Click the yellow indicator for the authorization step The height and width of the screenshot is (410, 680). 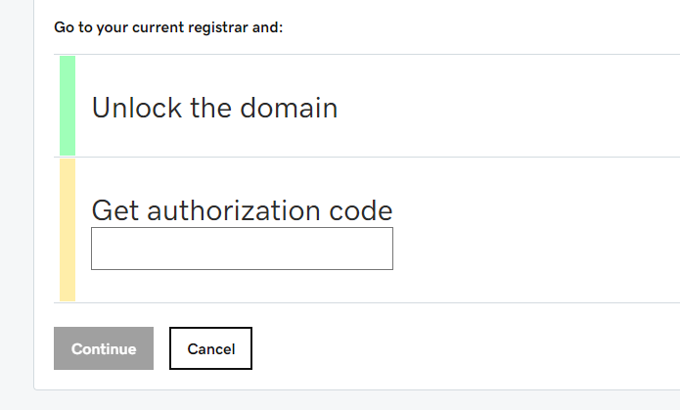click(x=68, y=230)
